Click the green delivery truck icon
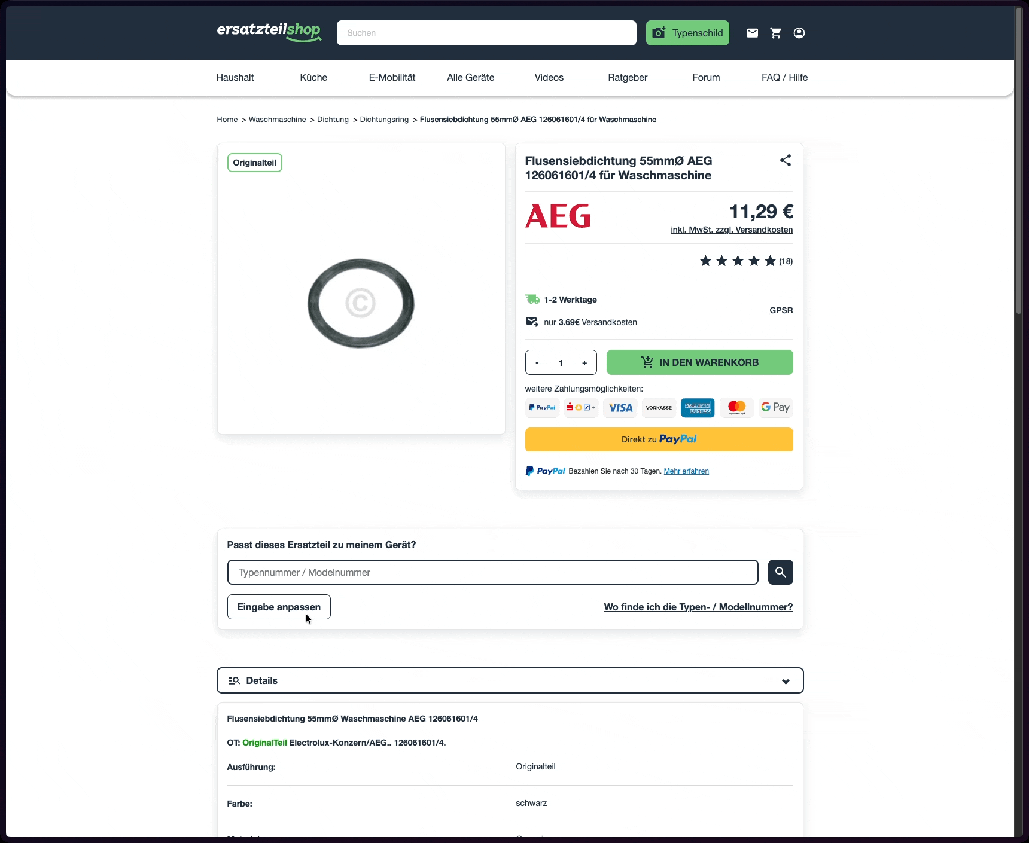This screenshot has width=1029, height=843. coord(532,299)
